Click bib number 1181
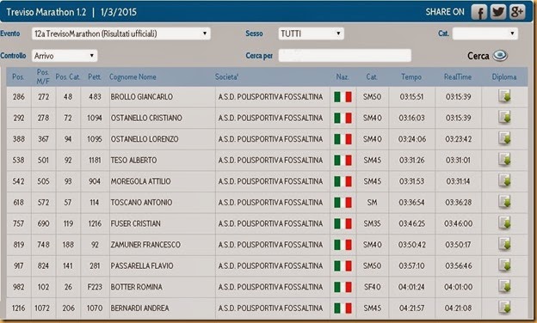 pos(95,161)
